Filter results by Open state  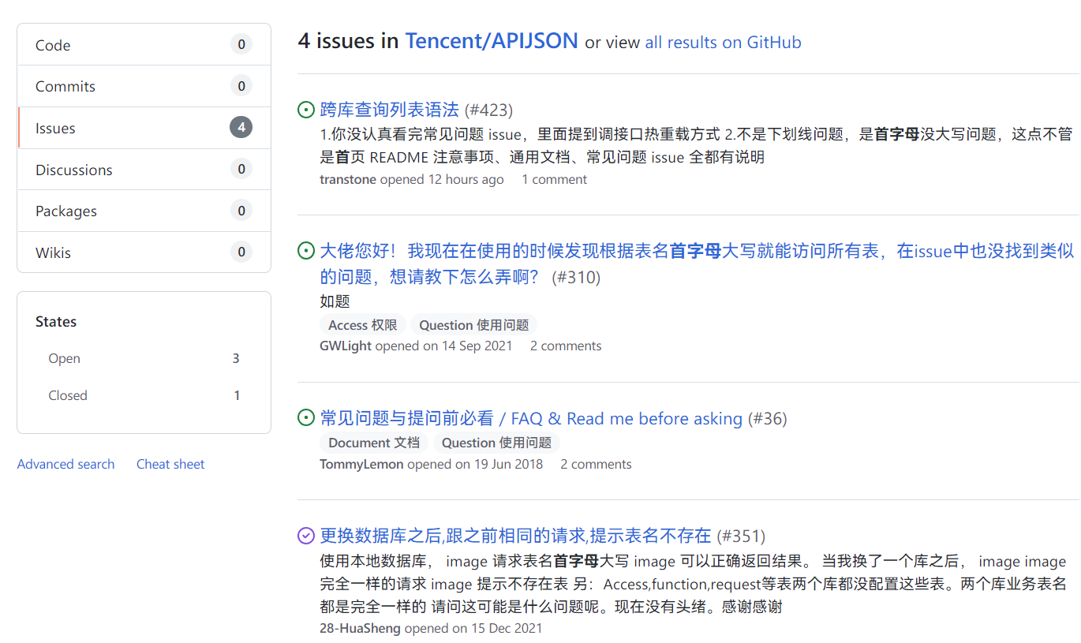[x=64, y=358]
